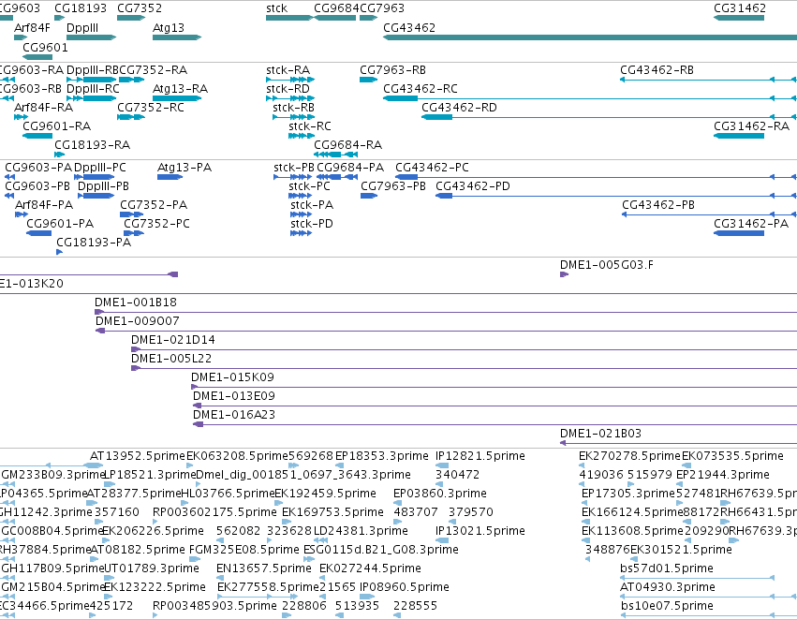Open the CG9601-RA transcript label
797x620 pixels.
pyautogui.click(x=56, y=126)
